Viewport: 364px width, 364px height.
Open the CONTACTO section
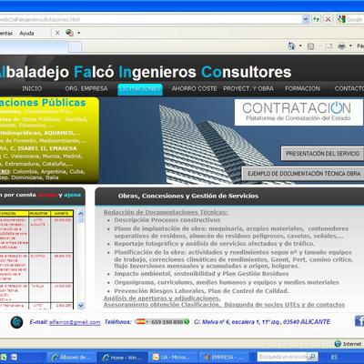(x=349, y=88)
